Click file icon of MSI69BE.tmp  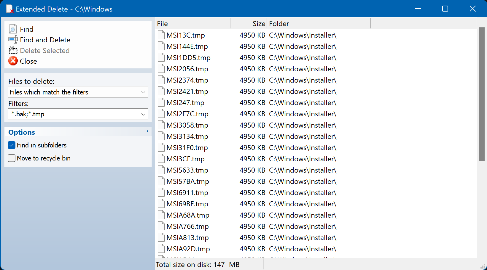coord(161,204)
